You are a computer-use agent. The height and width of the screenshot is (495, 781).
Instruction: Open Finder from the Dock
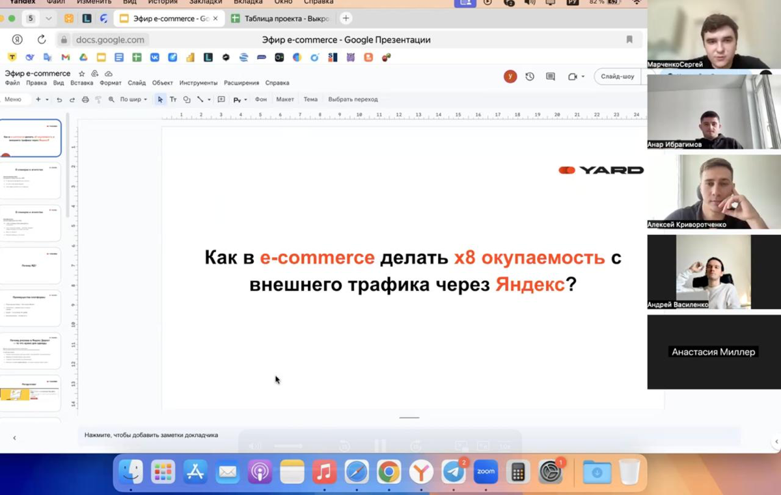pyautogui.click(x=131, y=472)
